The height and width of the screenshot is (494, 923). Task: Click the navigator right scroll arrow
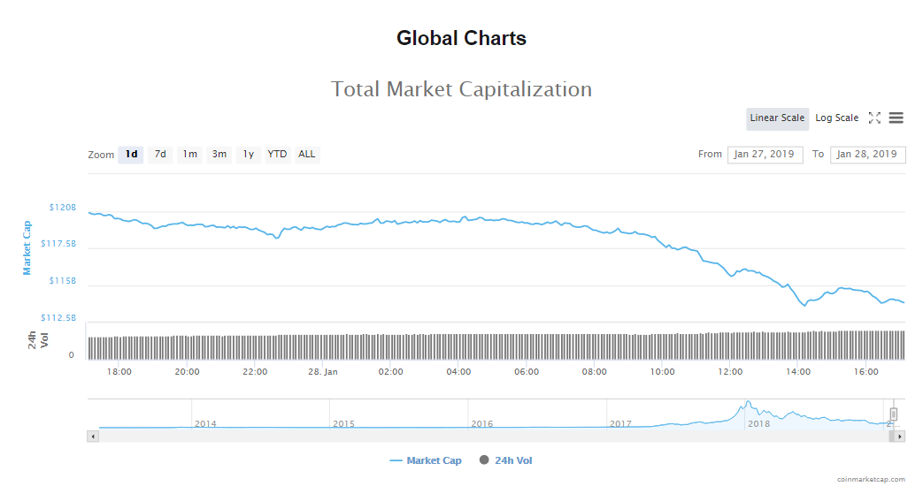pyautogui.click(x=900, y=437)
